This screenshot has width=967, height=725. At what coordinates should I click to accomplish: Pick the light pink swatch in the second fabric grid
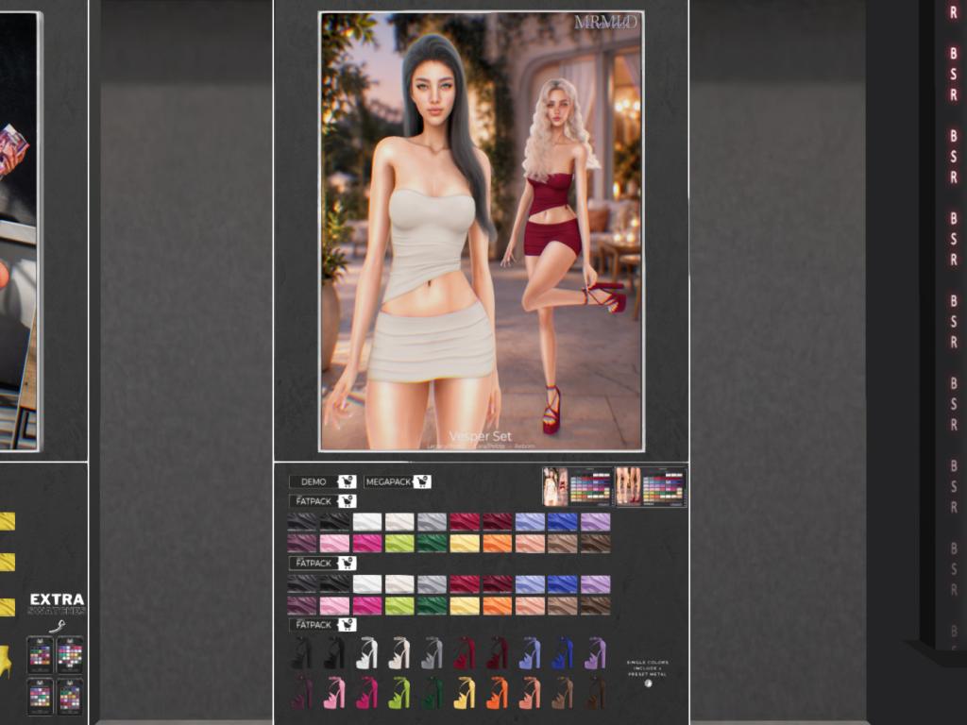point(334,605)
